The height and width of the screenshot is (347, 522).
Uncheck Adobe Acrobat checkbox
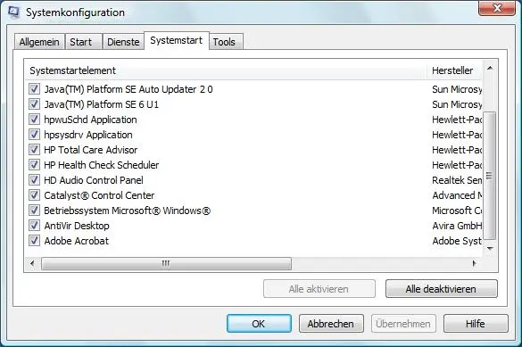[x=34, y=241]
